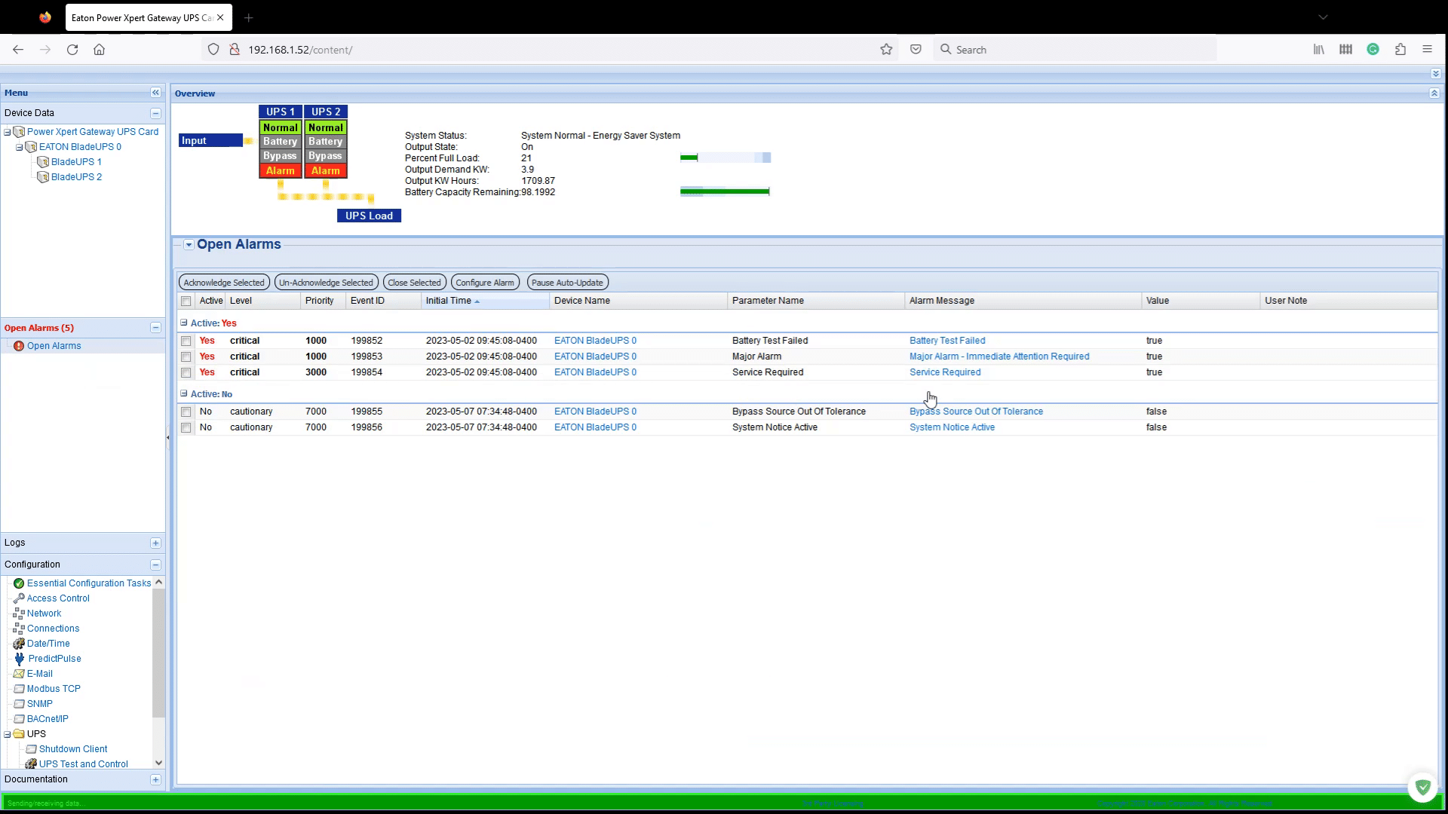
Task: Click the UPS Test and Control icon
Action: [x=32, y=764]
